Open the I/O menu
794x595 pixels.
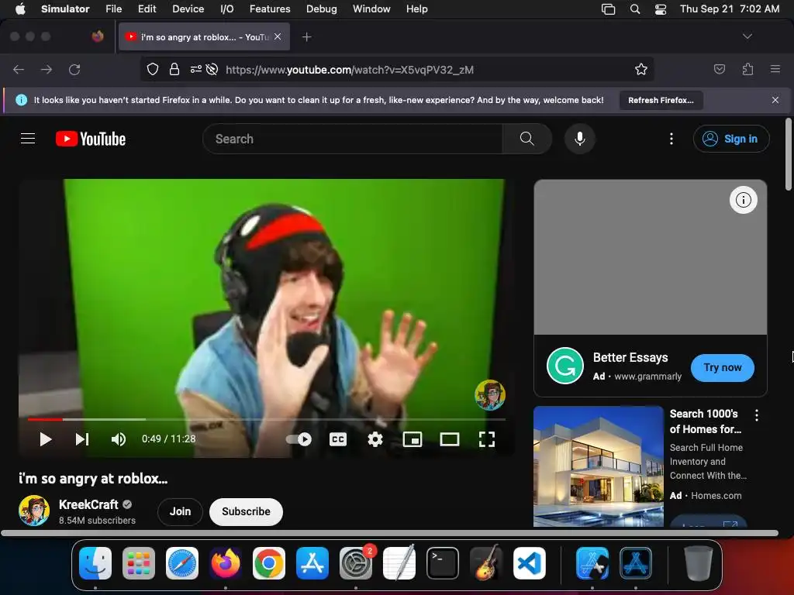coord(227,9)
